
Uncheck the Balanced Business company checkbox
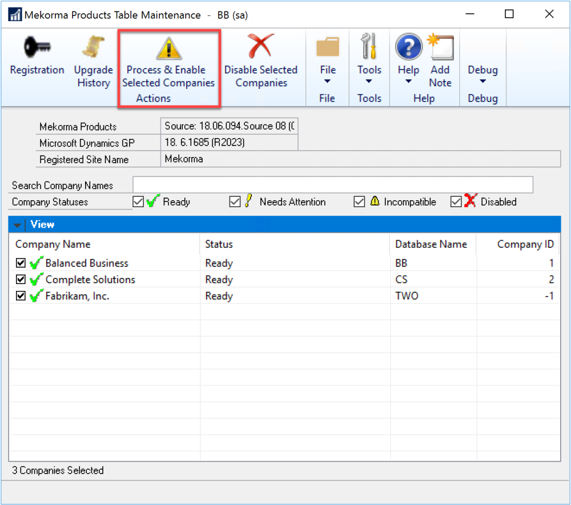[21, 262]
